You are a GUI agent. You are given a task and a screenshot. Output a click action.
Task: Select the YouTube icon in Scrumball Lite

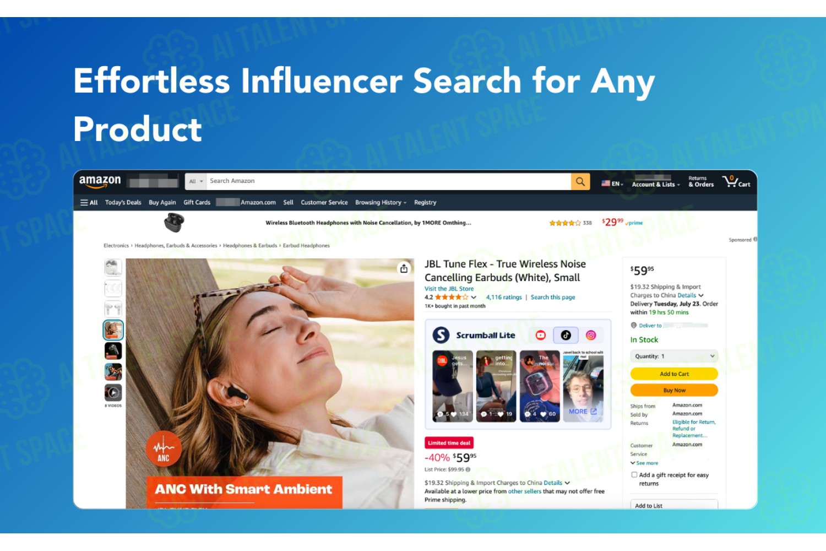541,335
